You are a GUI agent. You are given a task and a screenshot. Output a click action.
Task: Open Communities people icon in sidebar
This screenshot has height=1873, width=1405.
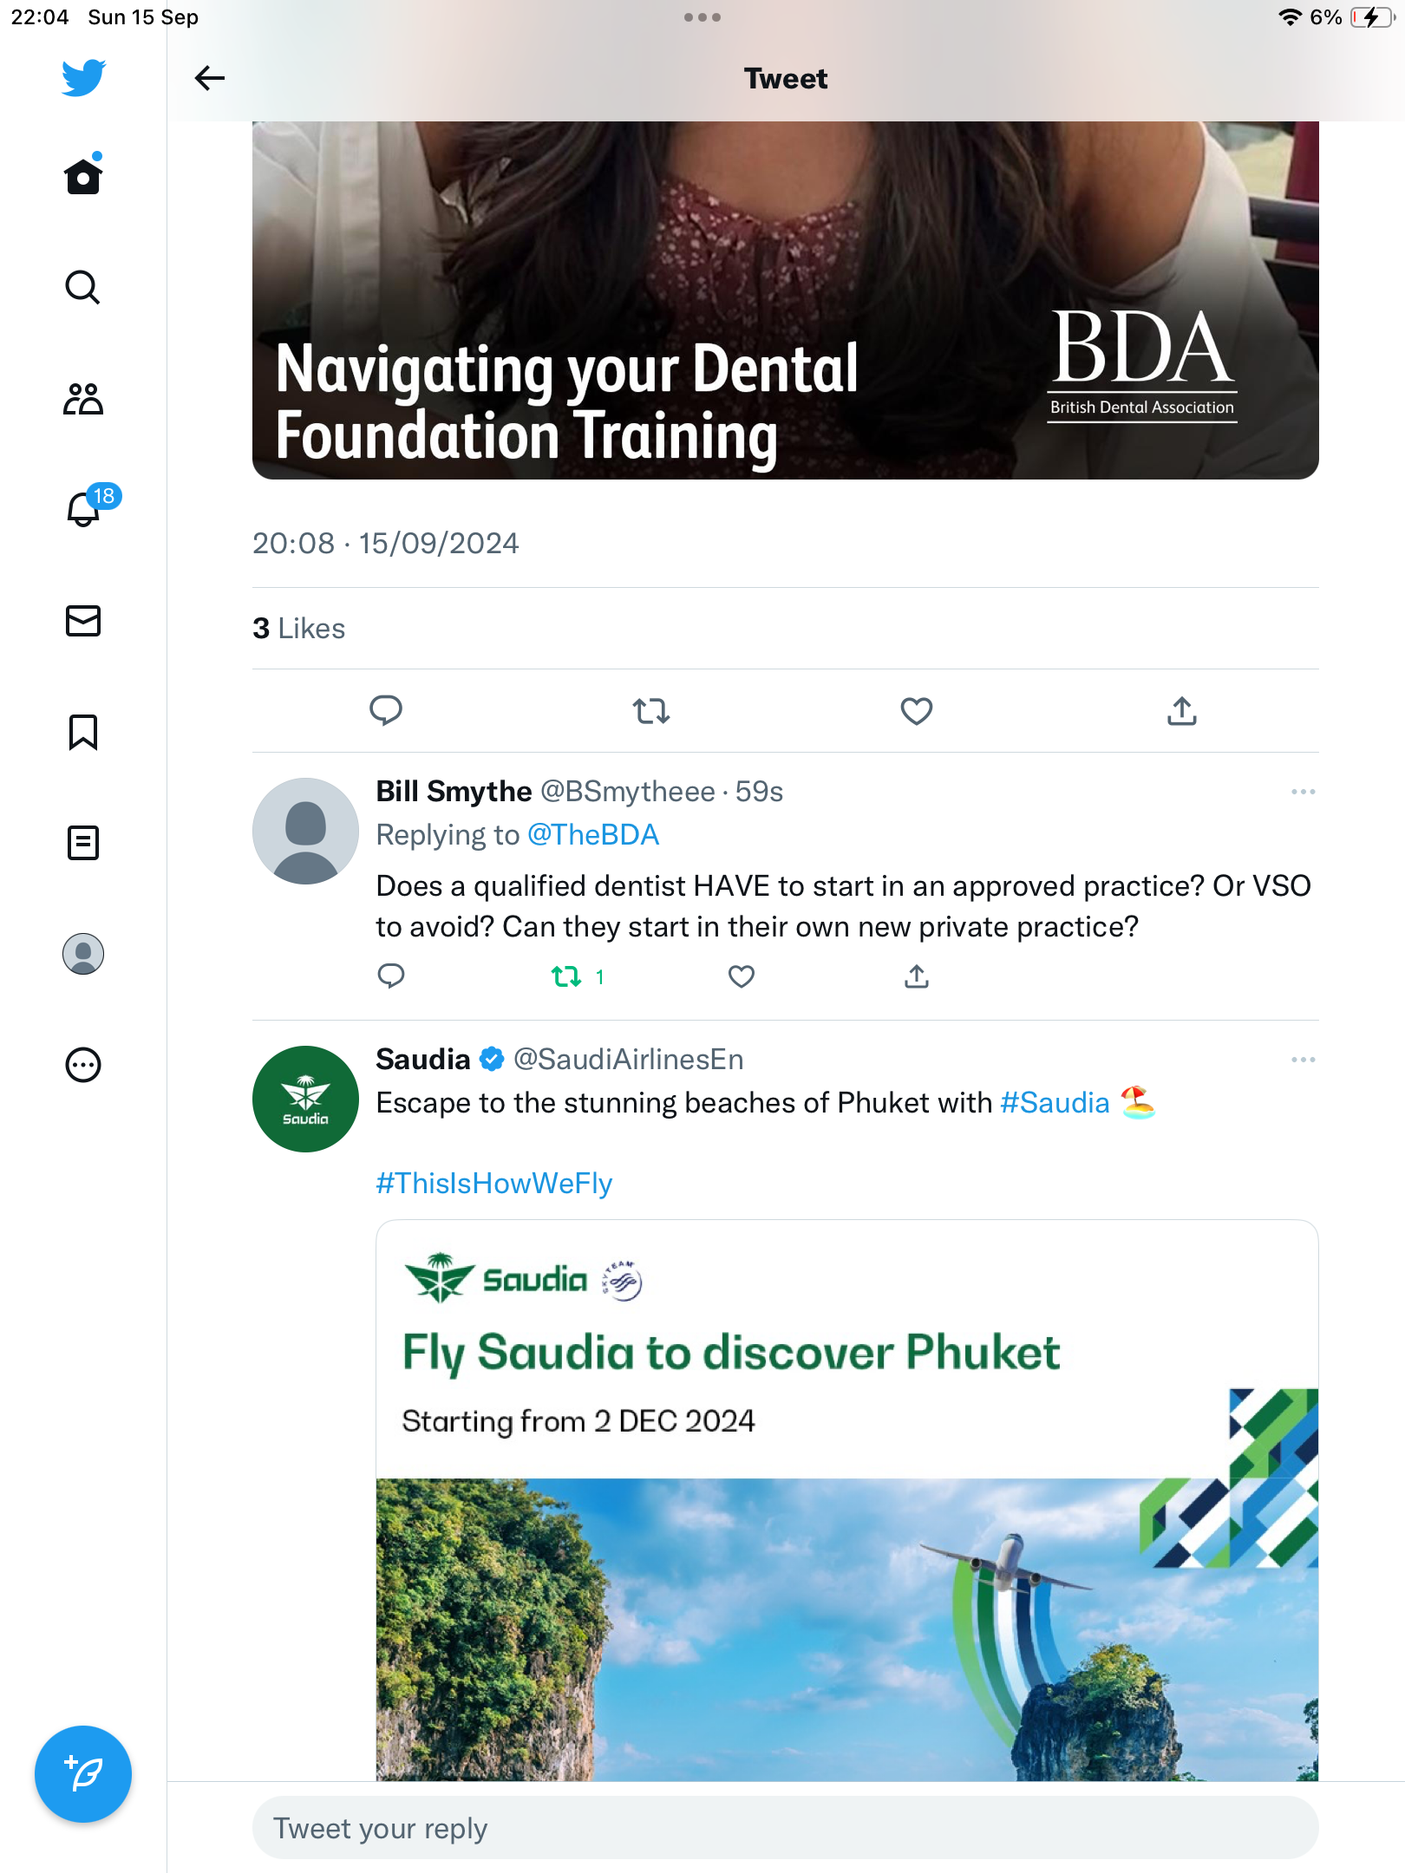[83, 399]
